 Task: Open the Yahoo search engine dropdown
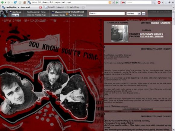tap(123, 2)
